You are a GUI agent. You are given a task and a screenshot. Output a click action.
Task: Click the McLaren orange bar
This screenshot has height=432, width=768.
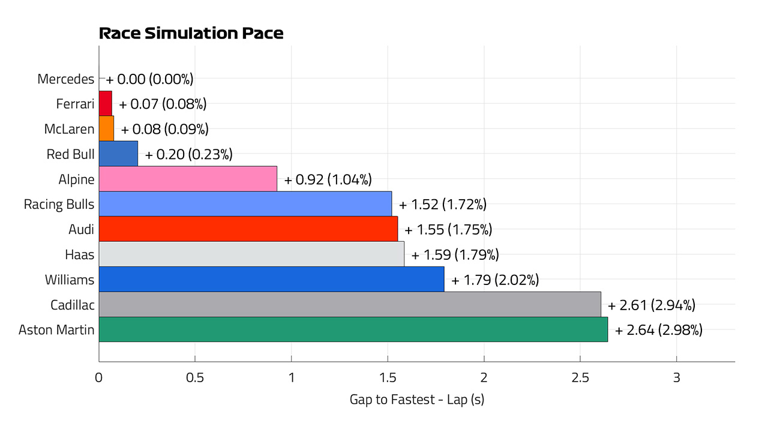click(106, 128)
